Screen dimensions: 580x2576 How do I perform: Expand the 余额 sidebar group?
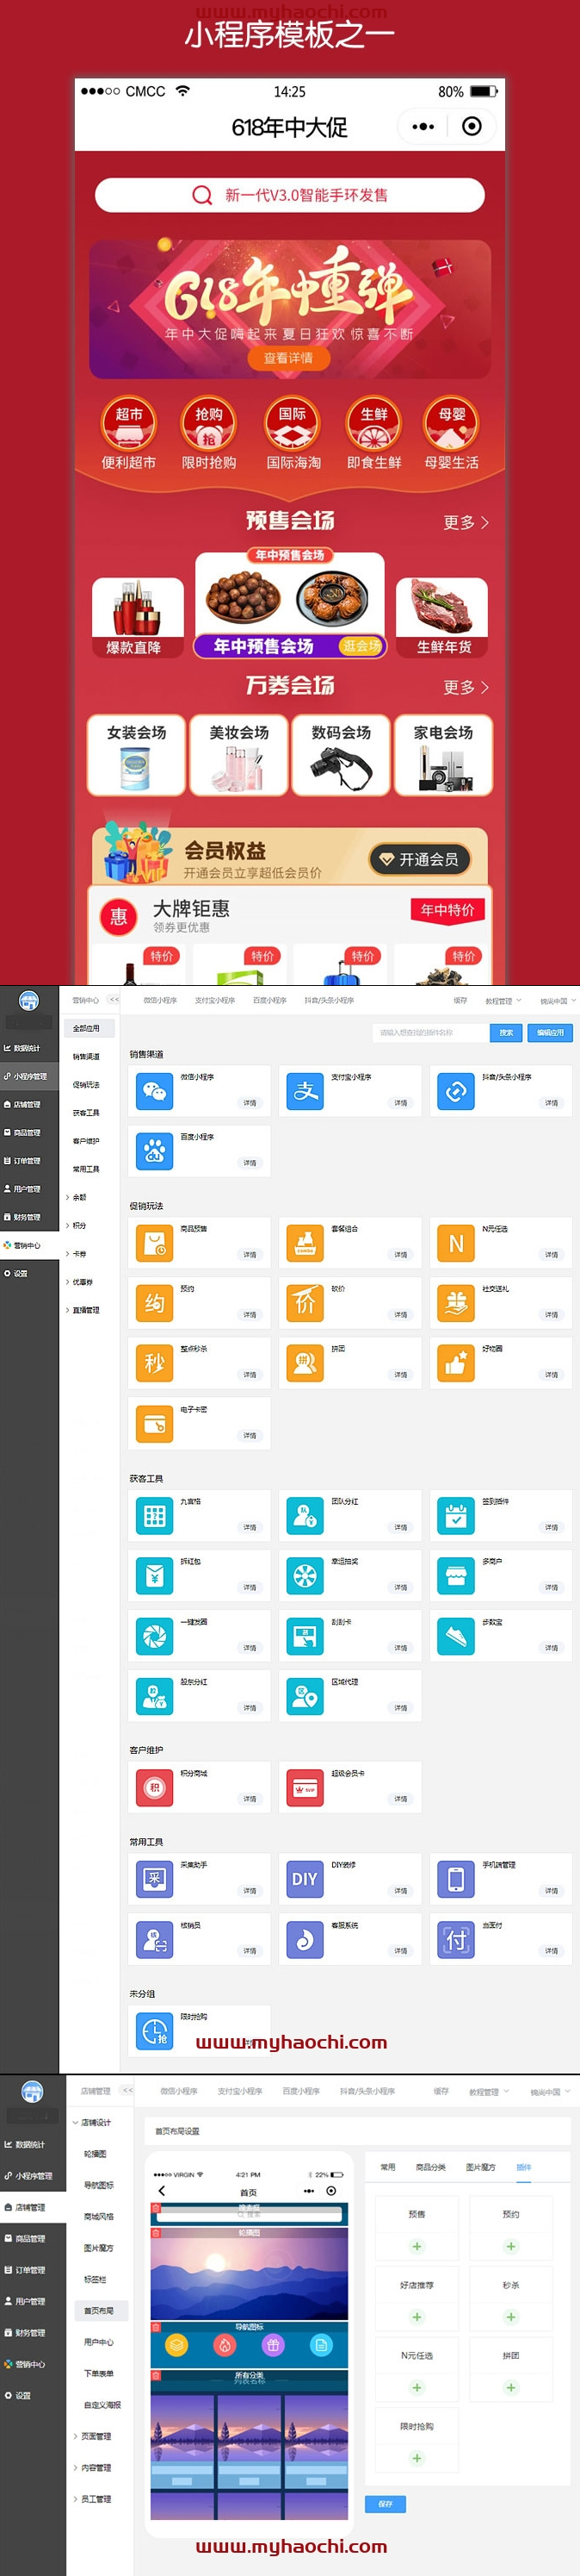[80, 1197]
